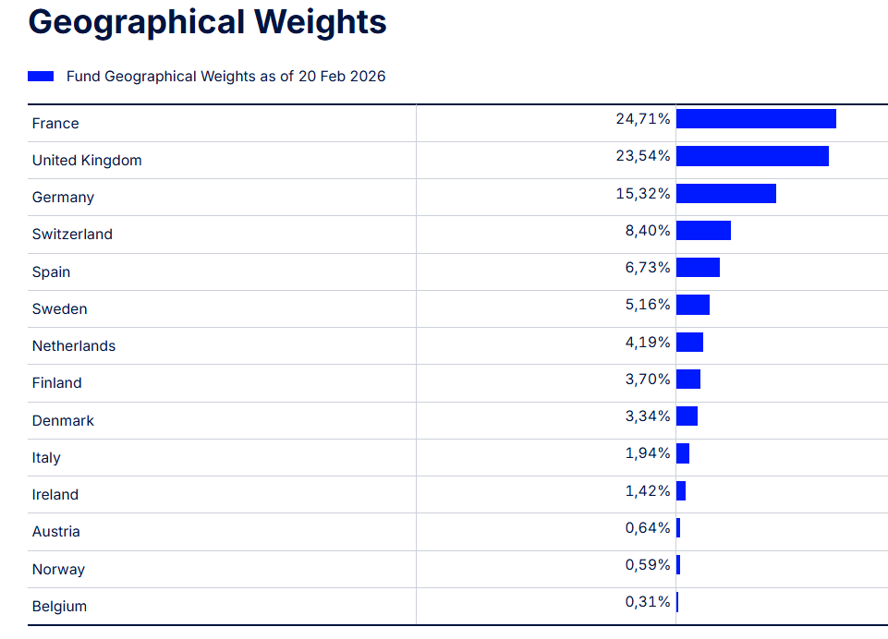Click the 6,73% value for Spain
This screenshot has height=639, width=888.
click(x=648, y=267)
